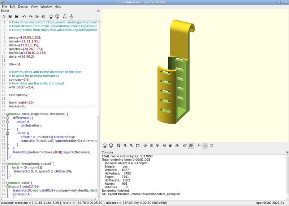Click the line '$fn=64;'
The width and height of the screenshot is (289, 206).
(x=15, y=64)
